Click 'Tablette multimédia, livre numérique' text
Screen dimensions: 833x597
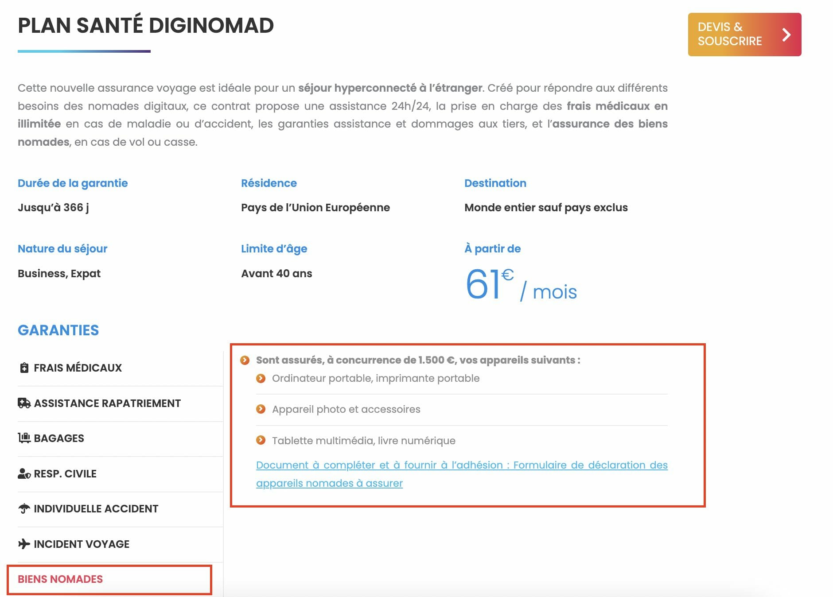(x=364, y=441)
